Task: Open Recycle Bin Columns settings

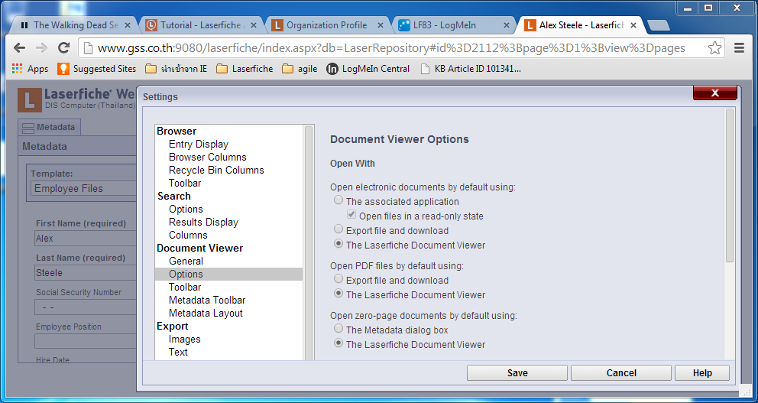Action: click(216, 171)
